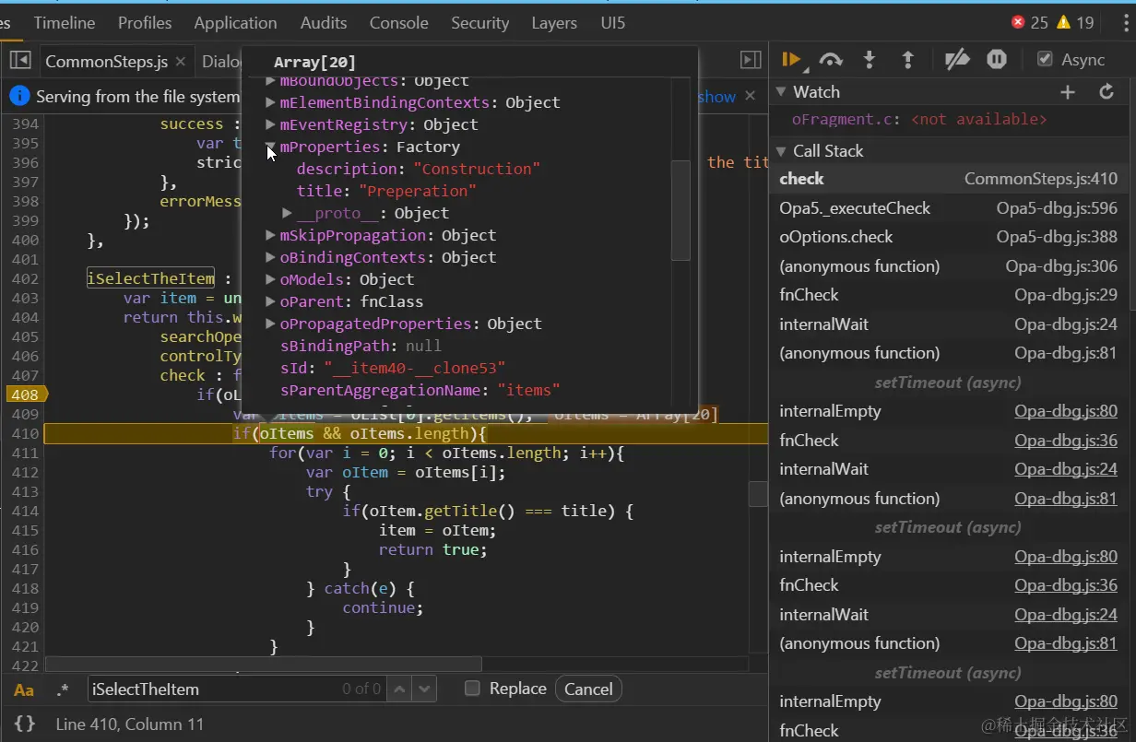The height and width of the screenshot is (742, 1136).
Task: Step into next function call
Action: pos(869,59)
